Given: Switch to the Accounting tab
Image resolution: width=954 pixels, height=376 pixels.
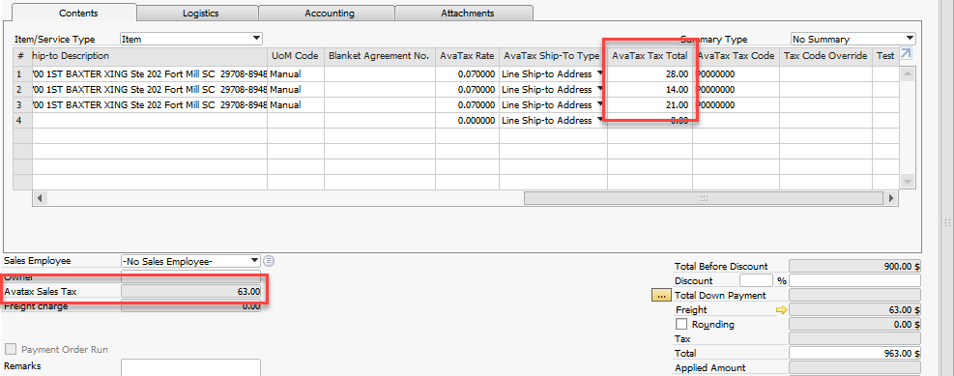Looking at the screenshot, I should [330, 13].
